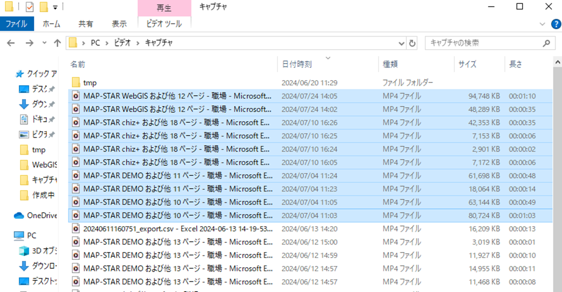Select the 再生 contextual tab header
Screen dimensions: 562x292
point(164,8)
